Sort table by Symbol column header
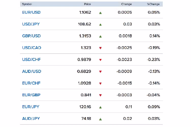191x127 pixels. click(27, 4)
